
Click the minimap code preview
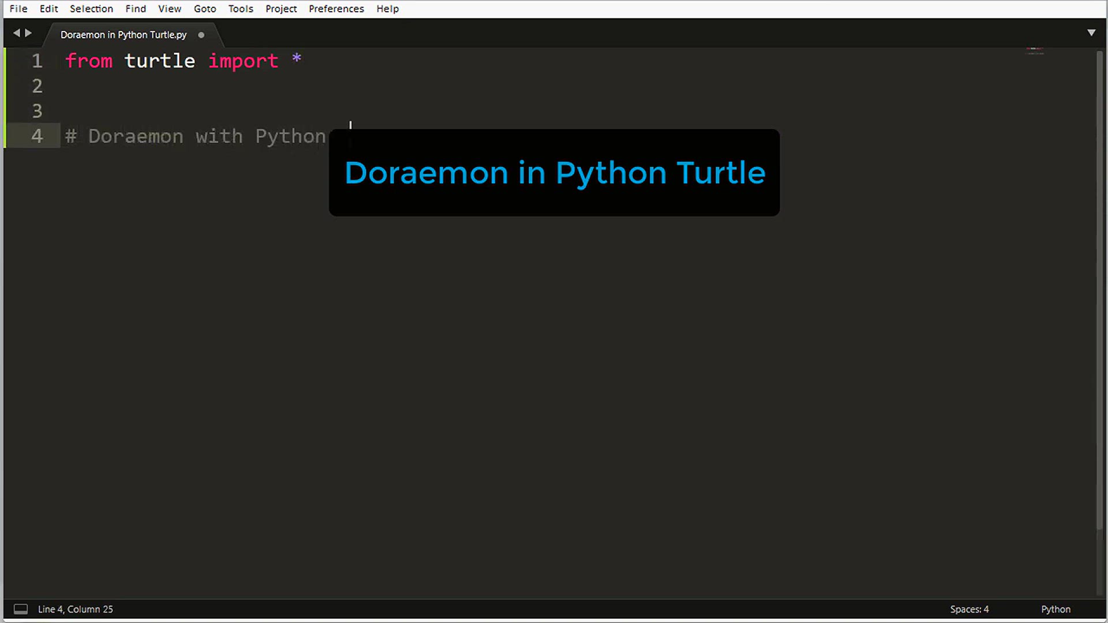pyautogui.click(x=1035, y=52)
